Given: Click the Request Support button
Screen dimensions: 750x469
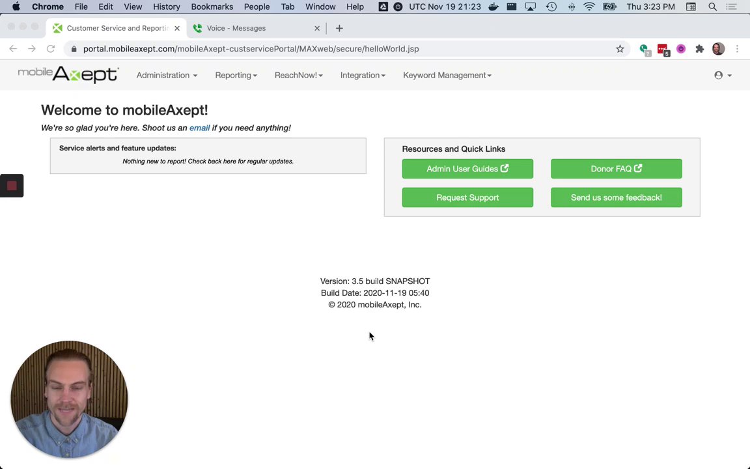Looking at the screenshot, I should [467, 197].
